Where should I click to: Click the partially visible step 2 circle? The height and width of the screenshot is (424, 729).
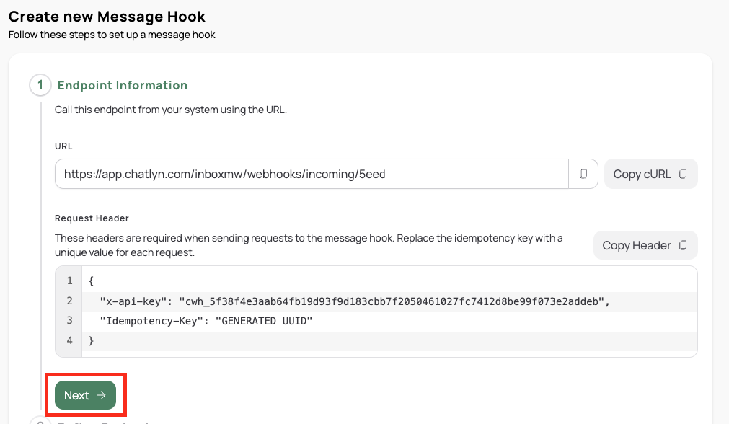pos(40,421)
